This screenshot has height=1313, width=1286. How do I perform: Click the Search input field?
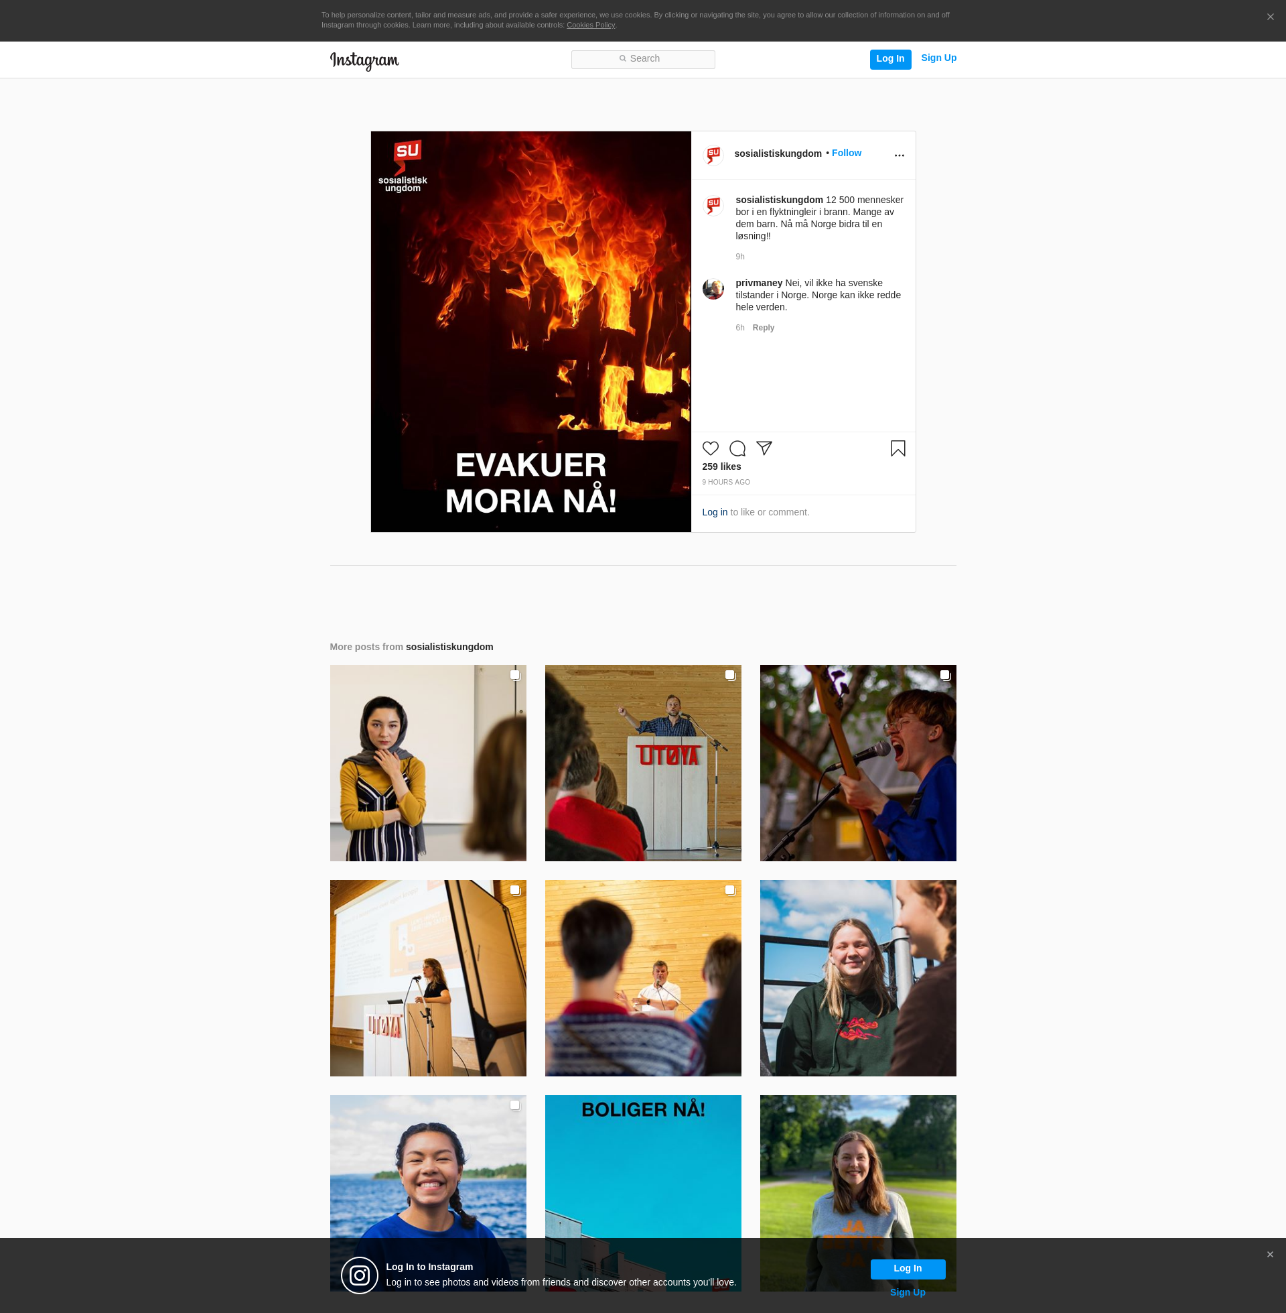pyautogui.click(x=643, y=60)
